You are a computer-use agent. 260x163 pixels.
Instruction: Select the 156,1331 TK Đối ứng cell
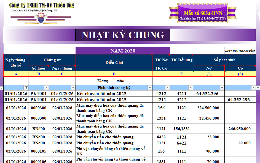tap(182, 129)
